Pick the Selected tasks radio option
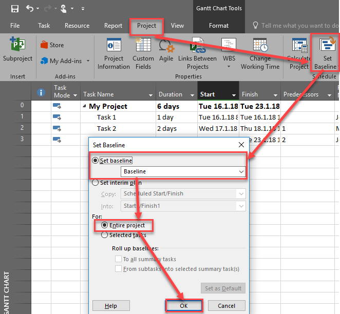340x314 pixels. (105, 235)
